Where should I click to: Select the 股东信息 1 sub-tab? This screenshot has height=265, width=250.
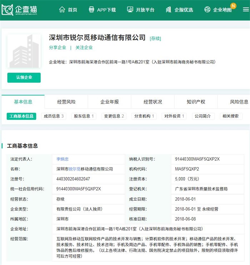pos(84,116)
